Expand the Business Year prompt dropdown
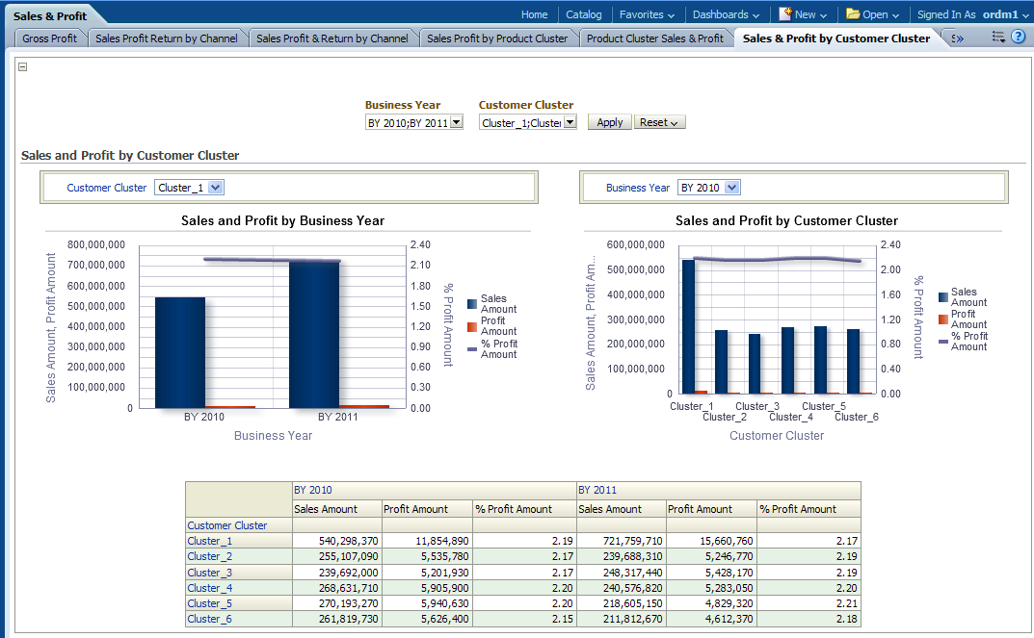Viewport: 1034px width, 638px height. 457,123
